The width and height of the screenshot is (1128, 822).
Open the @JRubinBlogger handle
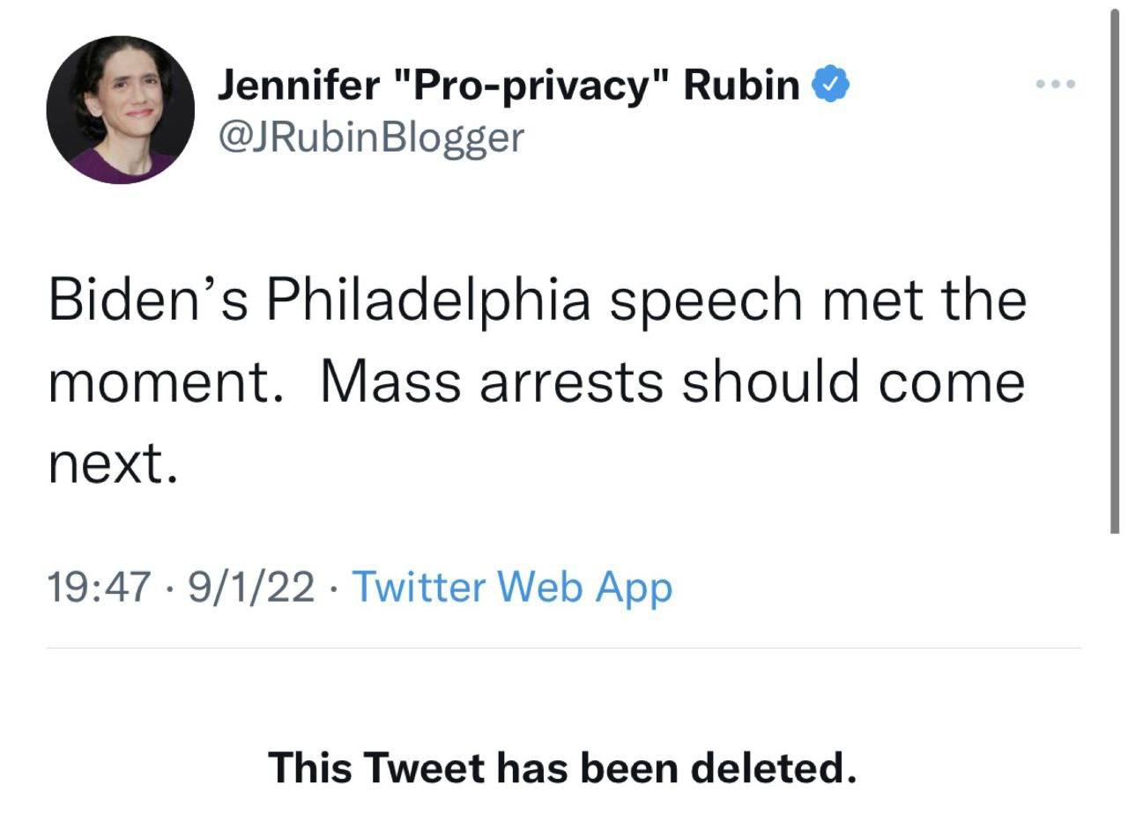(370, 137)
